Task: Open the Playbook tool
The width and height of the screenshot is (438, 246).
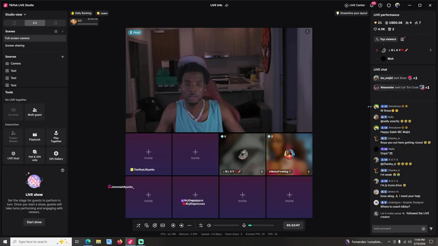Action: coord(35,136)
